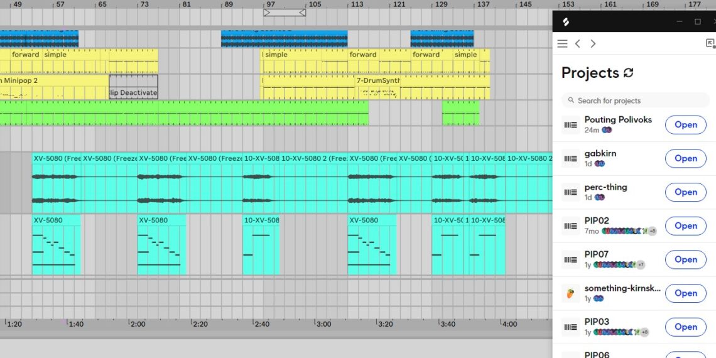Click Pouting Polivoks collaborator avatars
Image resolution: width=716 pixels, height=358 pixels.
coord(607,130)
